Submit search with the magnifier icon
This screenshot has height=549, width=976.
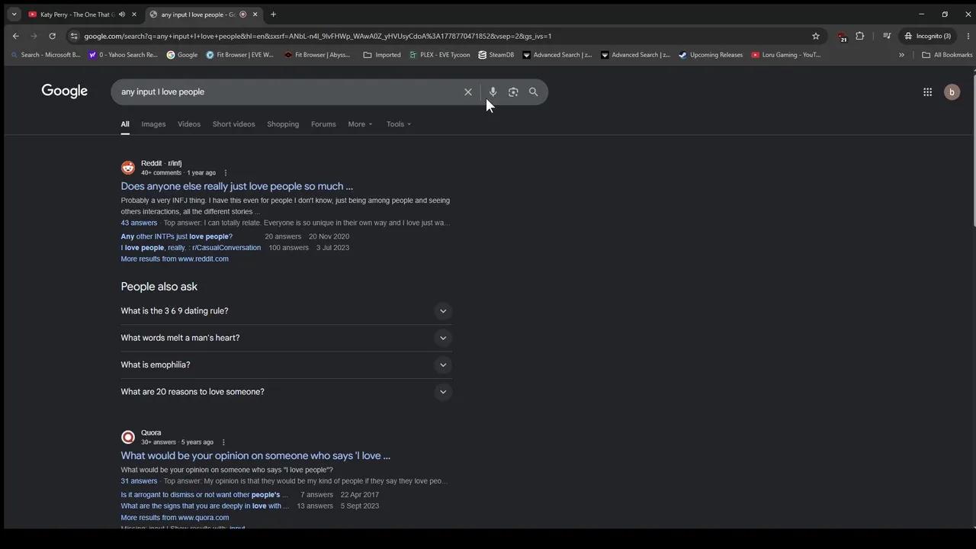click(534, 92)
